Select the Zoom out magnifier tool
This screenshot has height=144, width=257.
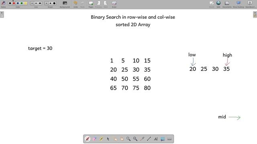tap(135, 139)
